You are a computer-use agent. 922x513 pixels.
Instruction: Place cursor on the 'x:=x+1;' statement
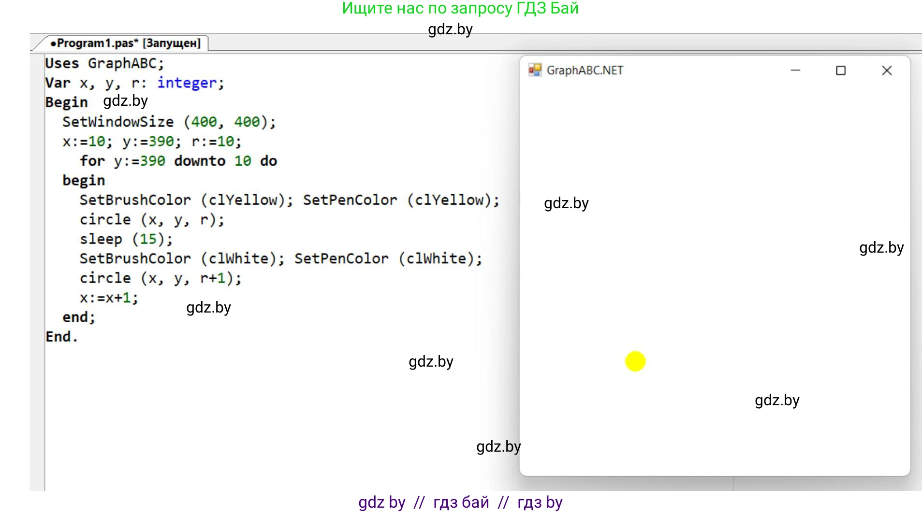[x=109, y=298]
